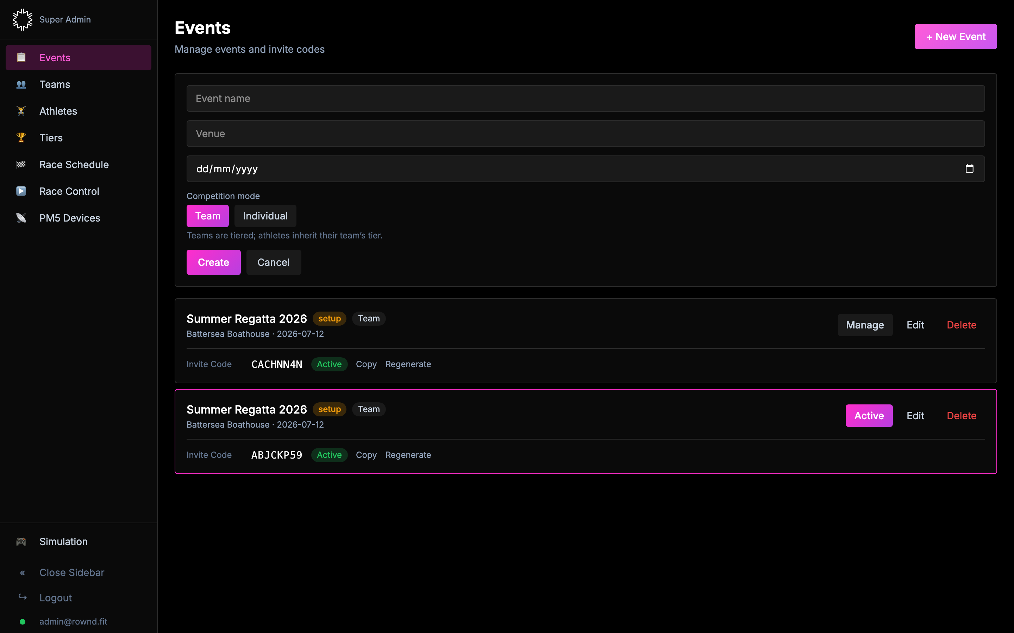Copy invite code CACHNN4N

366,364
